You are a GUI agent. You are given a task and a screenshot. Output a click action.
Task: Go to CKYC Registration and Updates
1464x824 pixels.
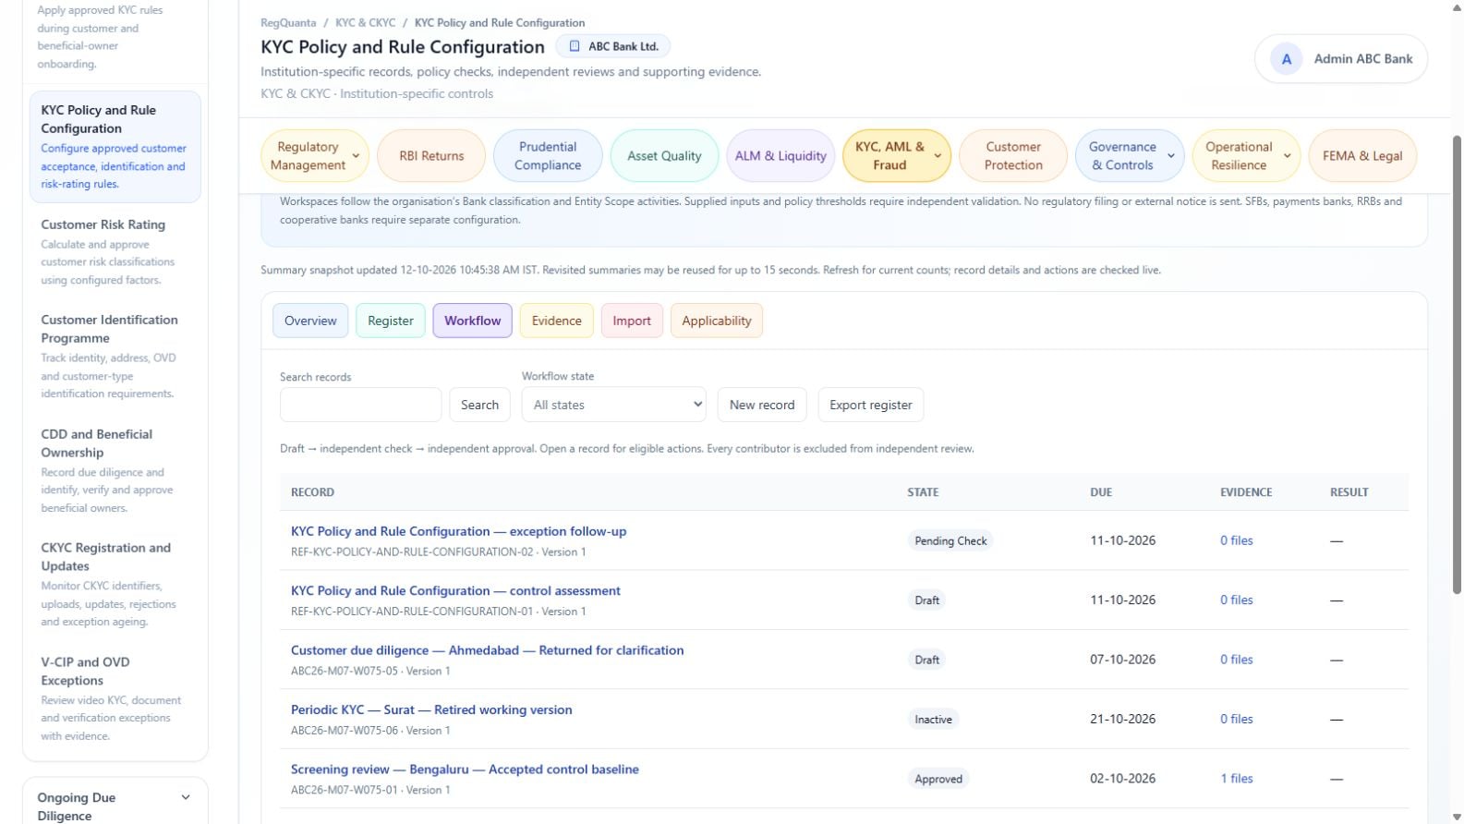(115, 584)
